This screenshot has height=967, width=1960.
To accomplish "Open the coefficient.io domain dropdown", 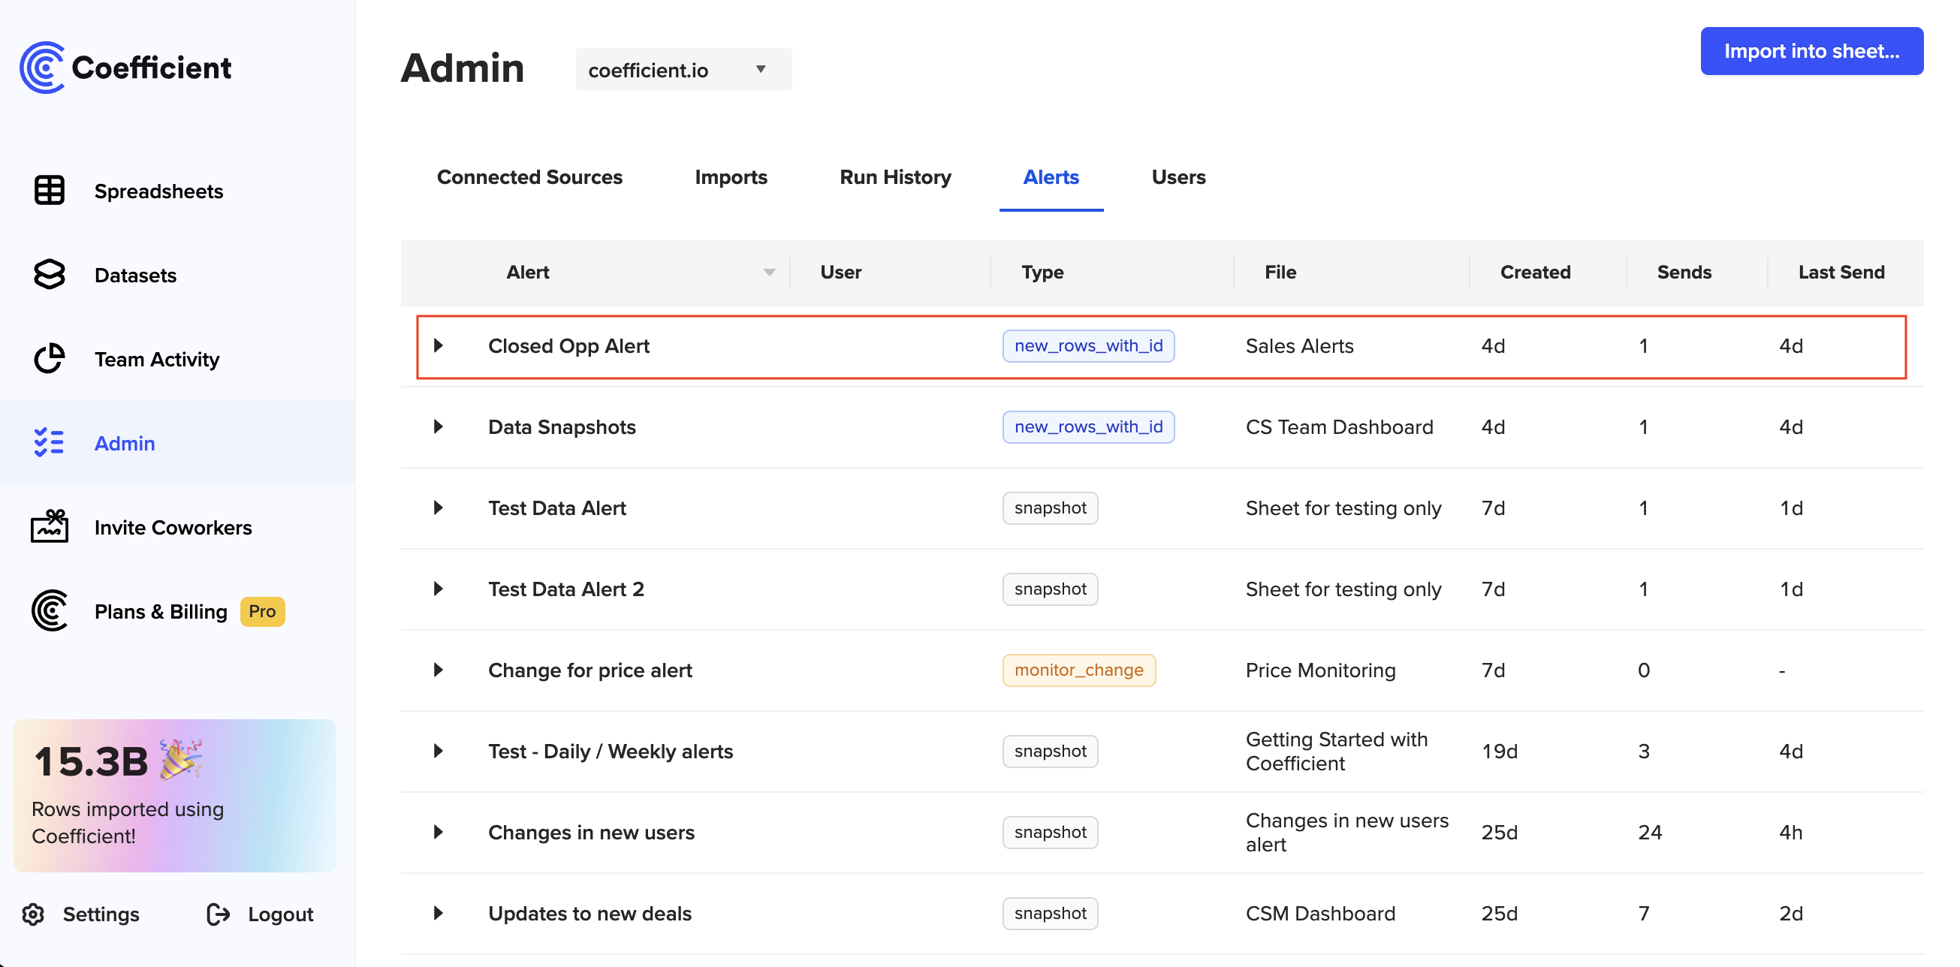I will point(683,69).
